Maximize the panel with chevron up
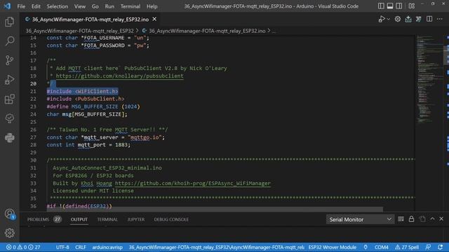Viewport: 449px width, 252px height. tap(432, 219)
